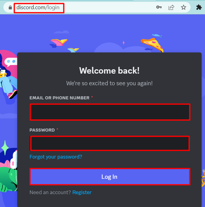Click the pink flying book illustration

59,42
